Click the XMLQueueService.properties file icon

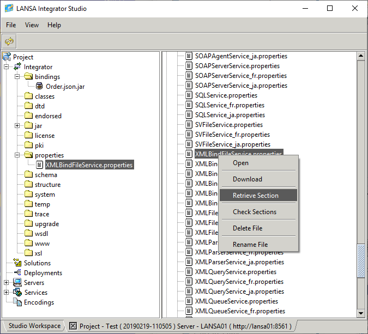pos(189,301)
